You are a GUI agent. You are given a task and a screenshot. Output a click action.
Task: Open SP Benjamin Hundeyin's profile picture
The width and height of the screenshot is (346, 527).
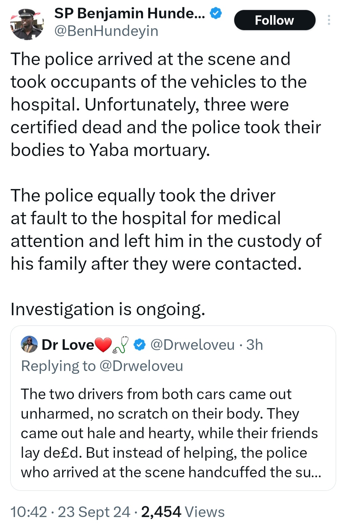27,24
